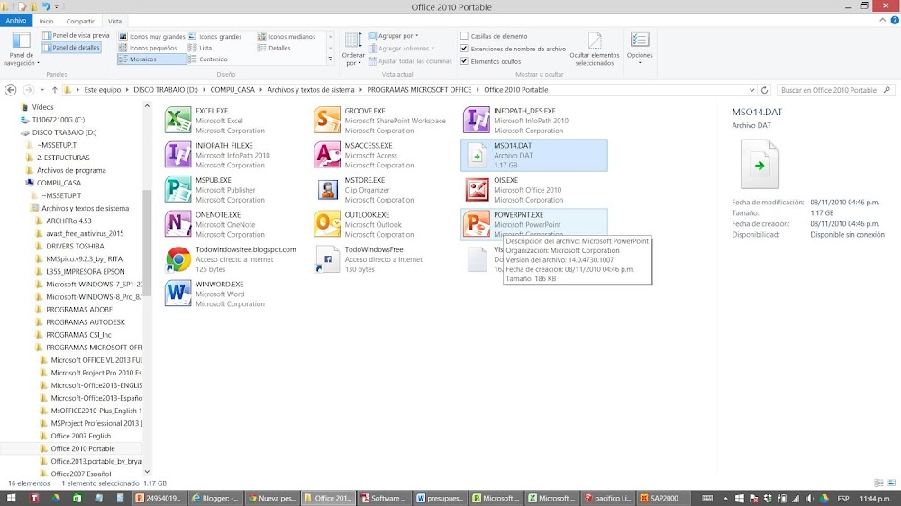Enable the Casillas de elemento checkbox
The width and height of the screenshot is (901, 506).
464,36
